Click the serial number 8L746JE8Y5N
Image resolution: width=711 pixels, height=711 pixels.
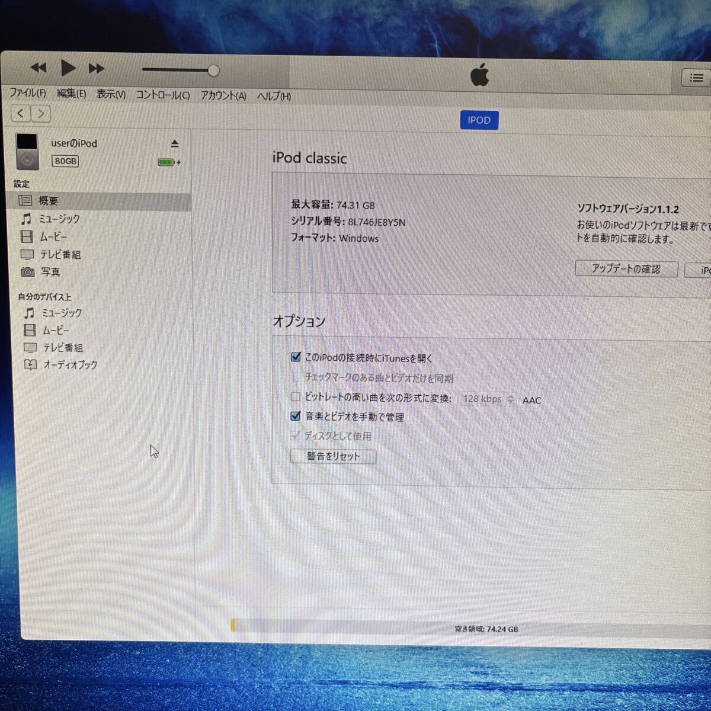pos(377,222)
